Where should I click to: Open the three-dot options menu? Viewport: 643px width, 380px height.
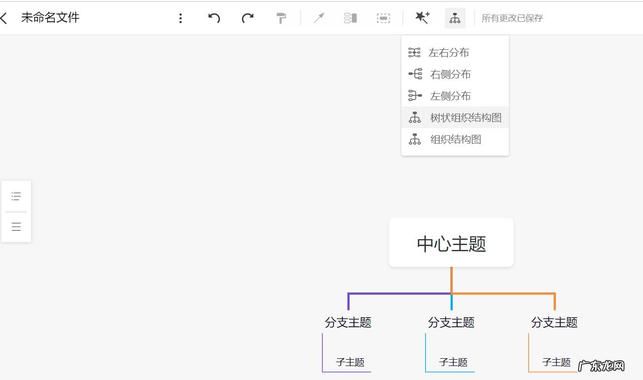[x=181, y=17]
